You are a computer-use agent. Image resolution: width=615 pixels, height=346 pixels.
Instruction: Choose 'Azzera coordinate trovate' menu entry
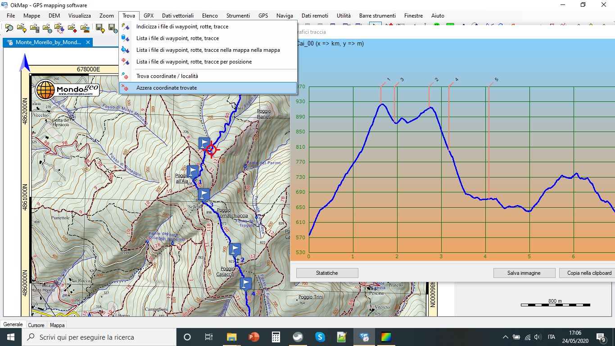click(208, 88)
